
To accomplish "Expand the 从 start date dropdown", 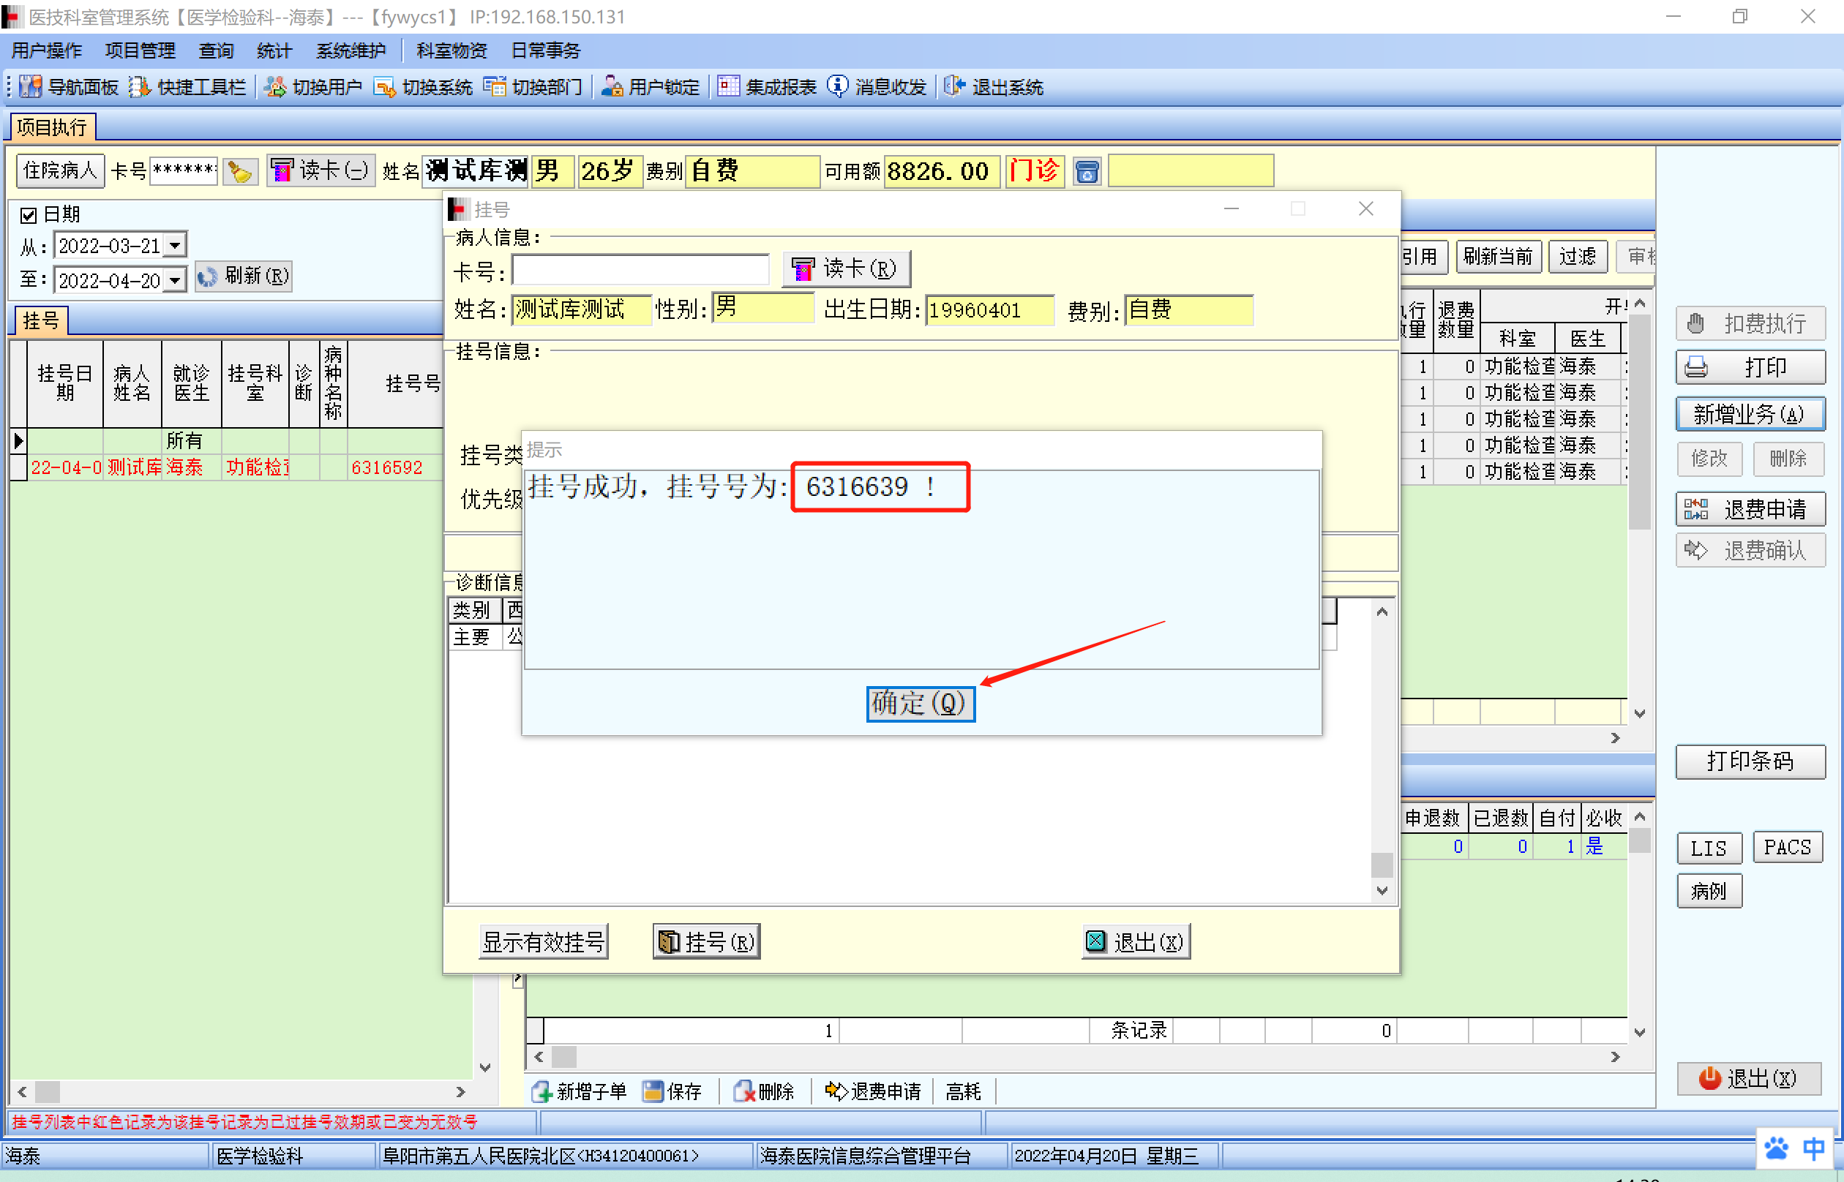I will click(x=175, y=246).
